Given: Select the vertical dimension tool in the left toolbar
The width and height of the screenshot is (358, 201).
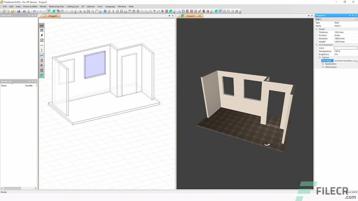Looking at the screenshot, I should click(x=41, y=50).
